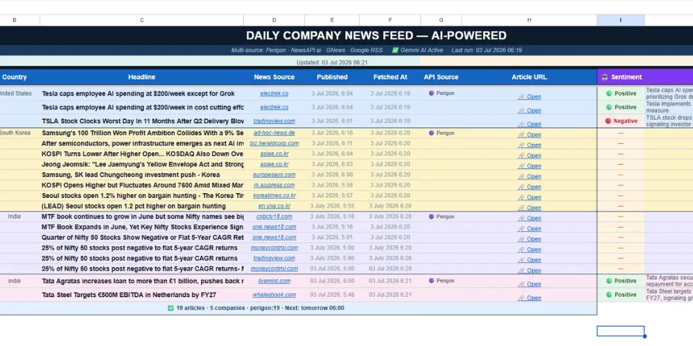Click the robot icon in the Sentiment header
Image resolution: width=693 pixels, height=346 pixels.
click(604, 77)
